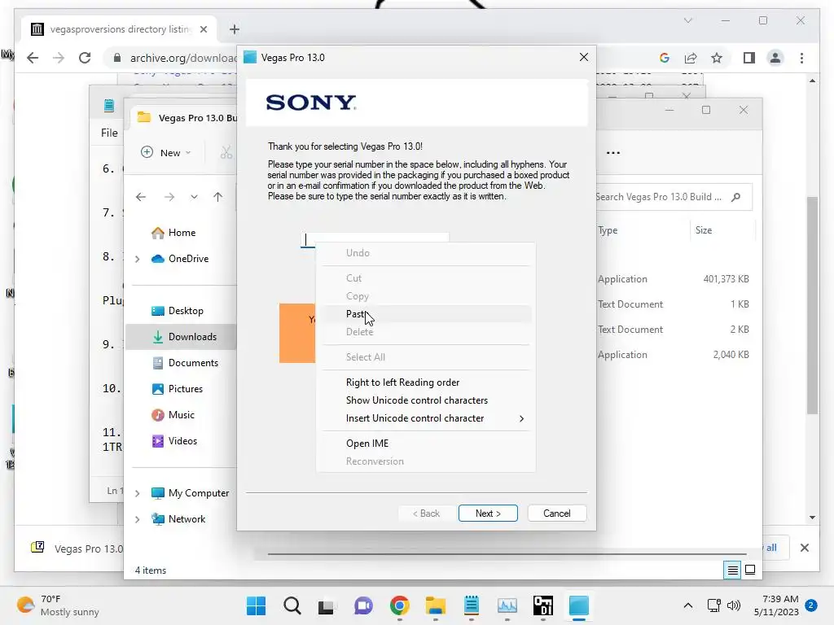
Task: Show hidden system tray icons
Action: pos(687,605)
